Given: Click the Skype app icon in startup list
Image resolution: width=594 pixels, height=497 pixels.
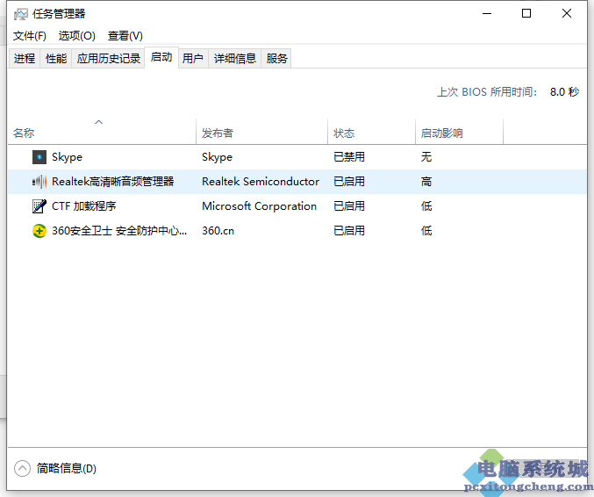Looking at the screenshot, I should (x=39, y=157).
